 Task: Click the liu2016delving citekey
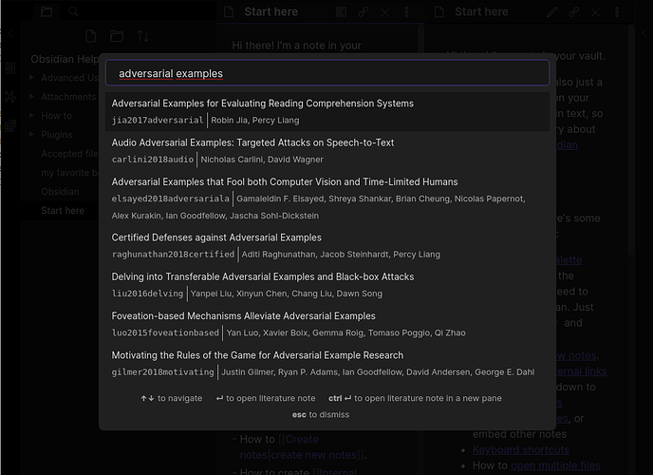147,294
